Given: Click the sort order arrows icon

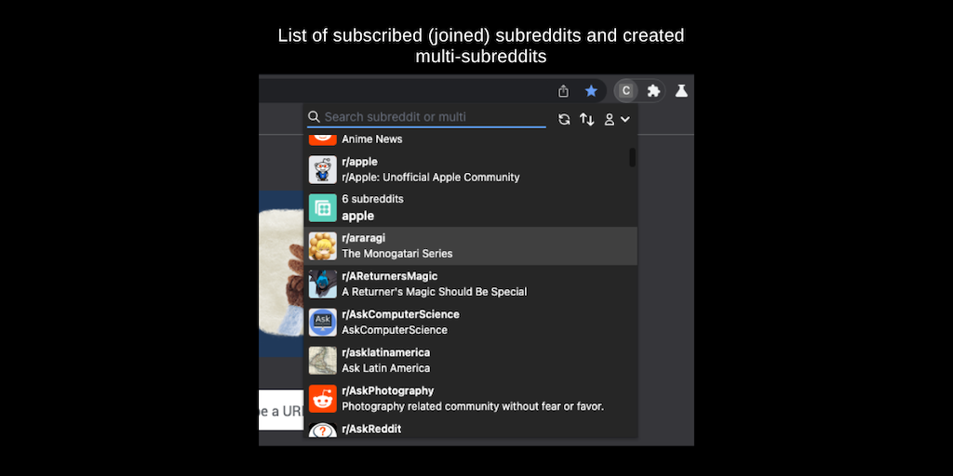Looking at the screenshot, I should click(586, 119).
